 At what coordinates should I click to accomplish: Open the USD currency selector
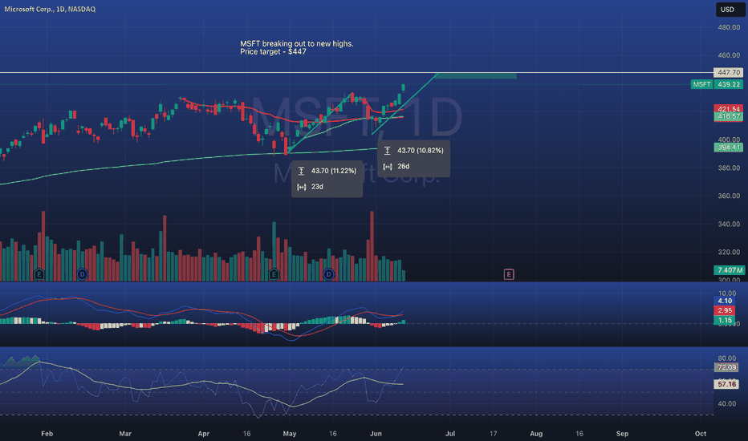coord(730,10)
